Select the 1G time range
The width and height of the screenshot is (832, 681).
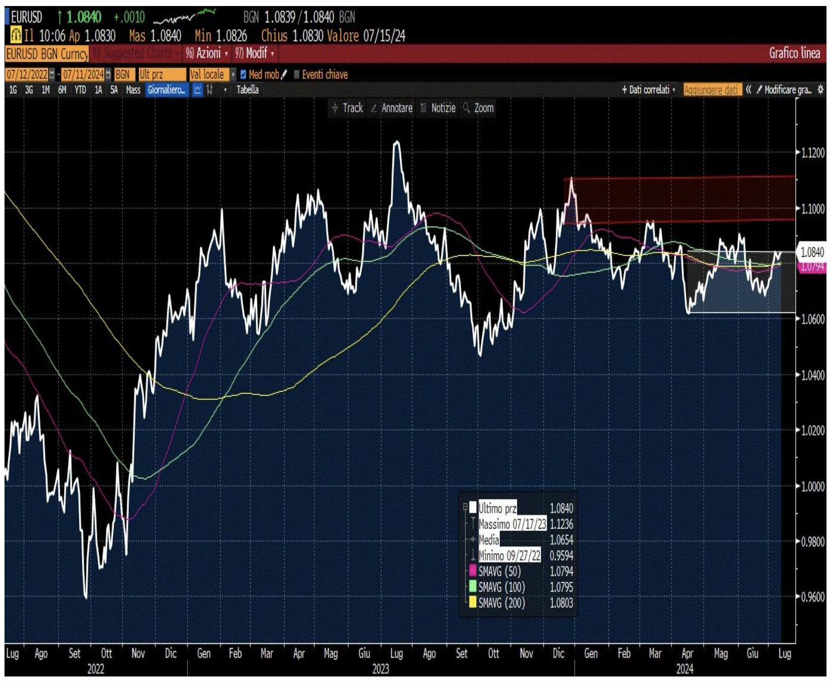coord(13,90)
